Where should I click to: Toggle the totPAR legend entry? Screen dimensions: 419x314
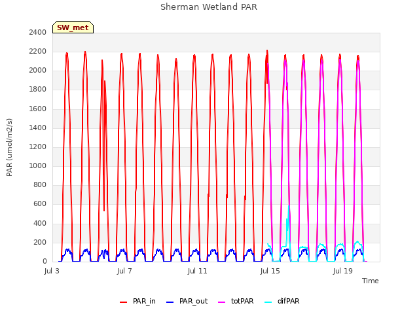(236, 301)
